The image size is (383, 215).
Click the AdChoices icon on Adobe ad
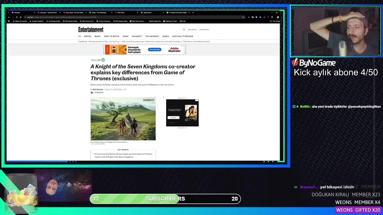click(x=183, y=46)
